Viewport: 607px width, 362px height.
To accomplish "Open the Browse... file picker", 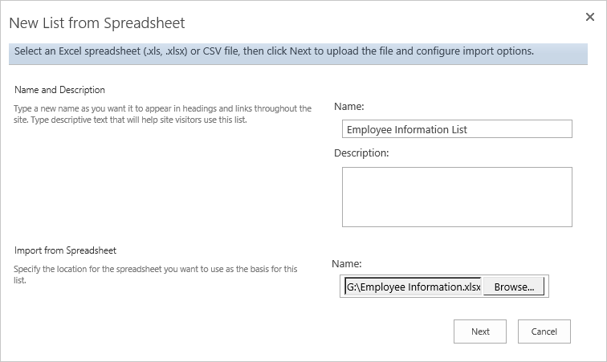I will pos(514,287).
